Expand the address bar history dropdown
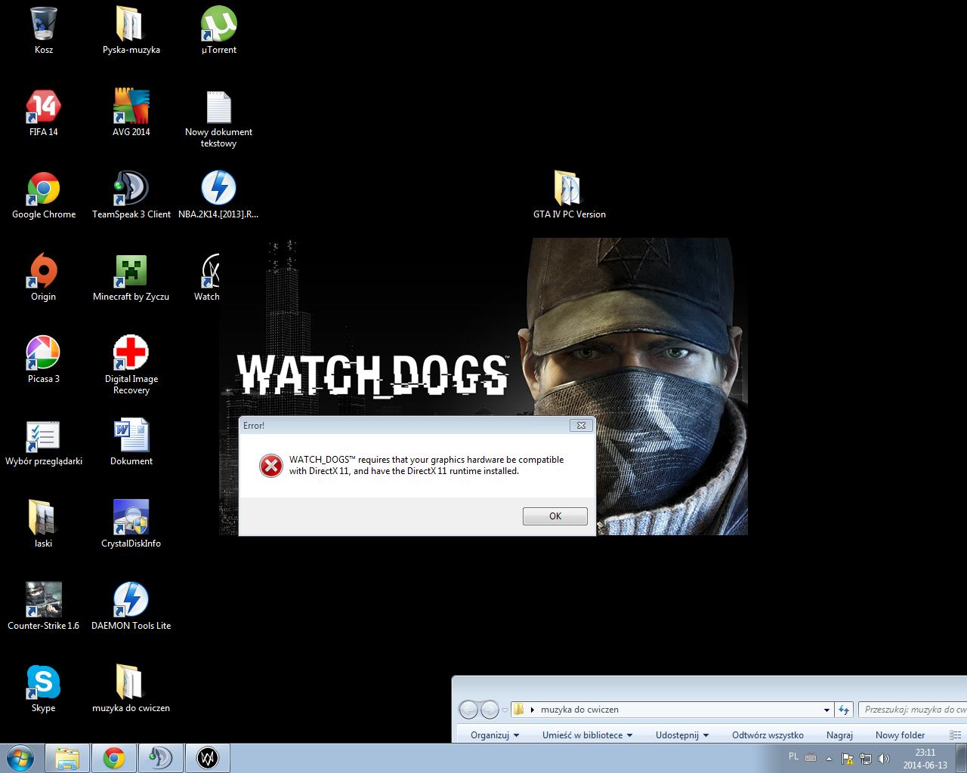Image resolution: width=967 pixels, height=773 pixels. [x=826, y=710]
